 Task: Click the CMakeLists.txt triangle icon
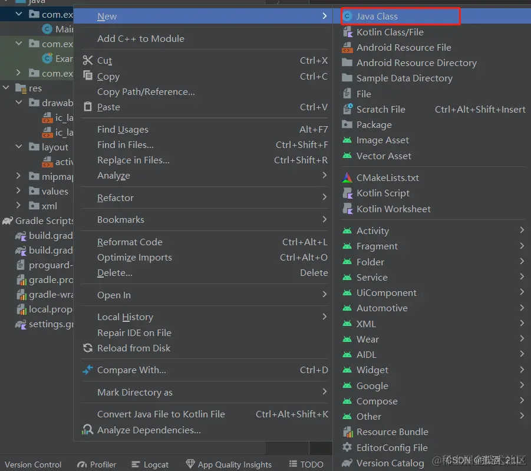[347, 177]
